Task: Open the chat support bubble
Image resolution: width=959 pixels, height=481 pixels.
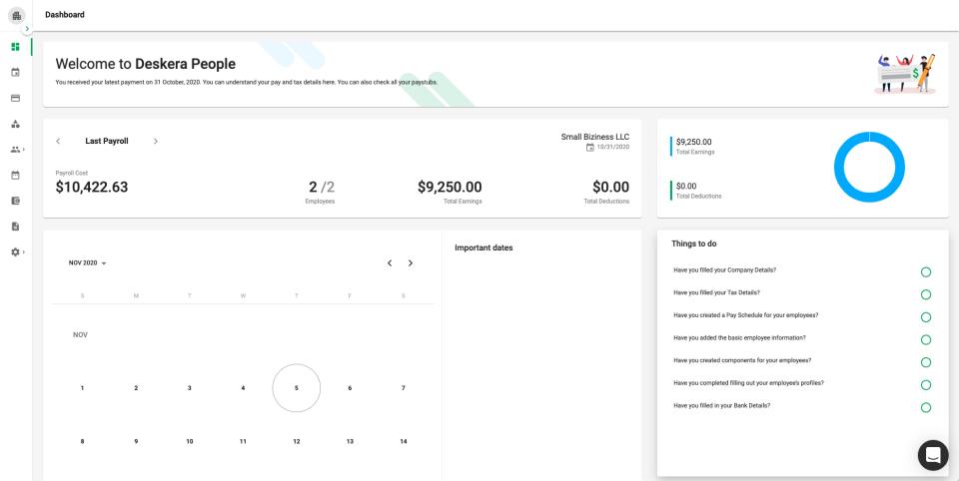Action: 933,455
